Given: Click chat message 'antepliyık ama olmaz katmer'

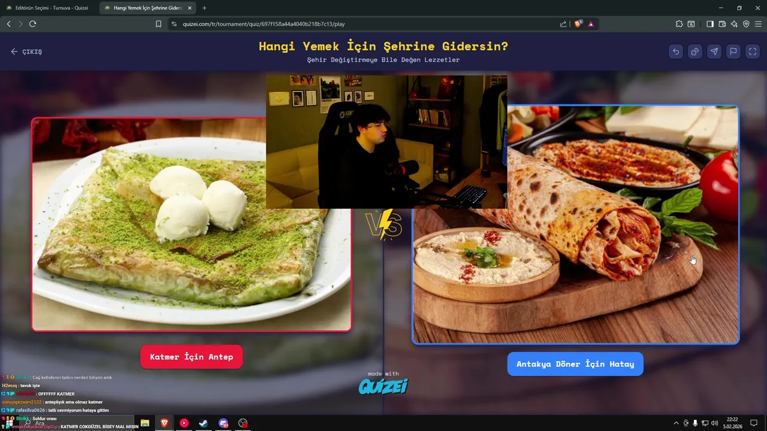Looking at the screenshot, I should pyautogui.click(x=74, y=402).
